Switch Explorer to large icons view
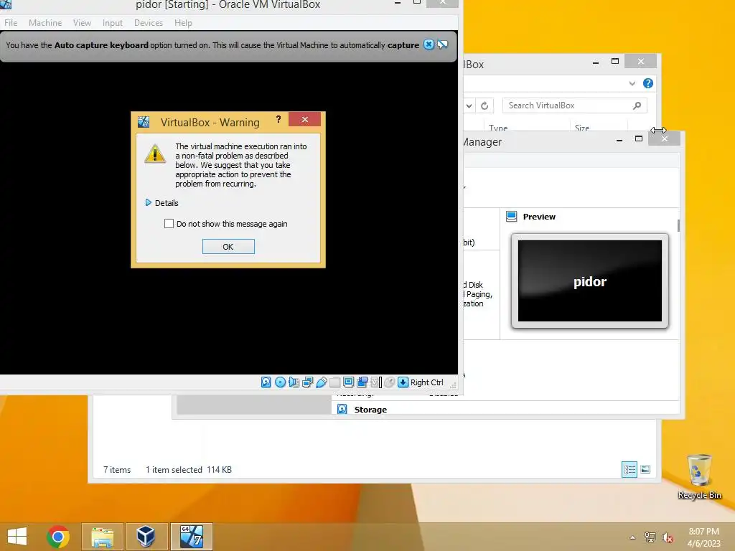Viewport: 735px width, 551px height. tap(645, 469)
